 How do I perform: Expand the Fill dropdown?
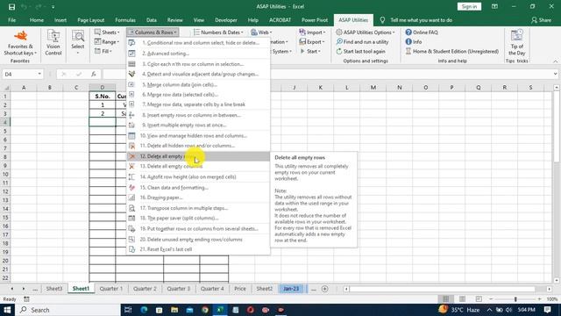point(103,51)
